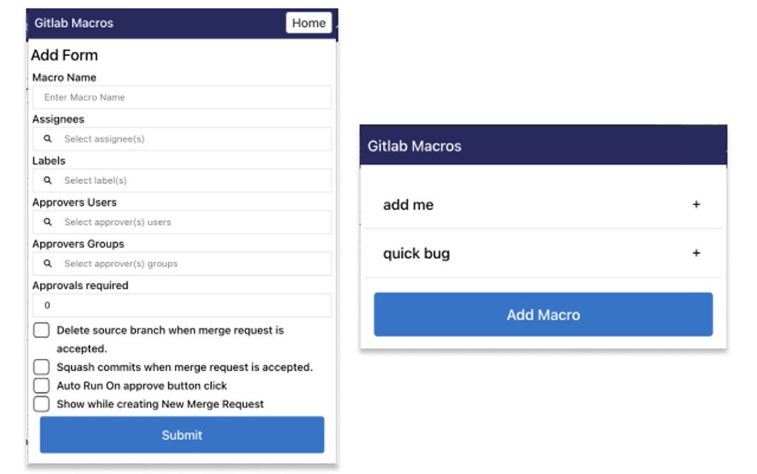757x474 pixels.
Task: Expand the 'add me' macro plus icon
Action: click(x=696, y=204)
